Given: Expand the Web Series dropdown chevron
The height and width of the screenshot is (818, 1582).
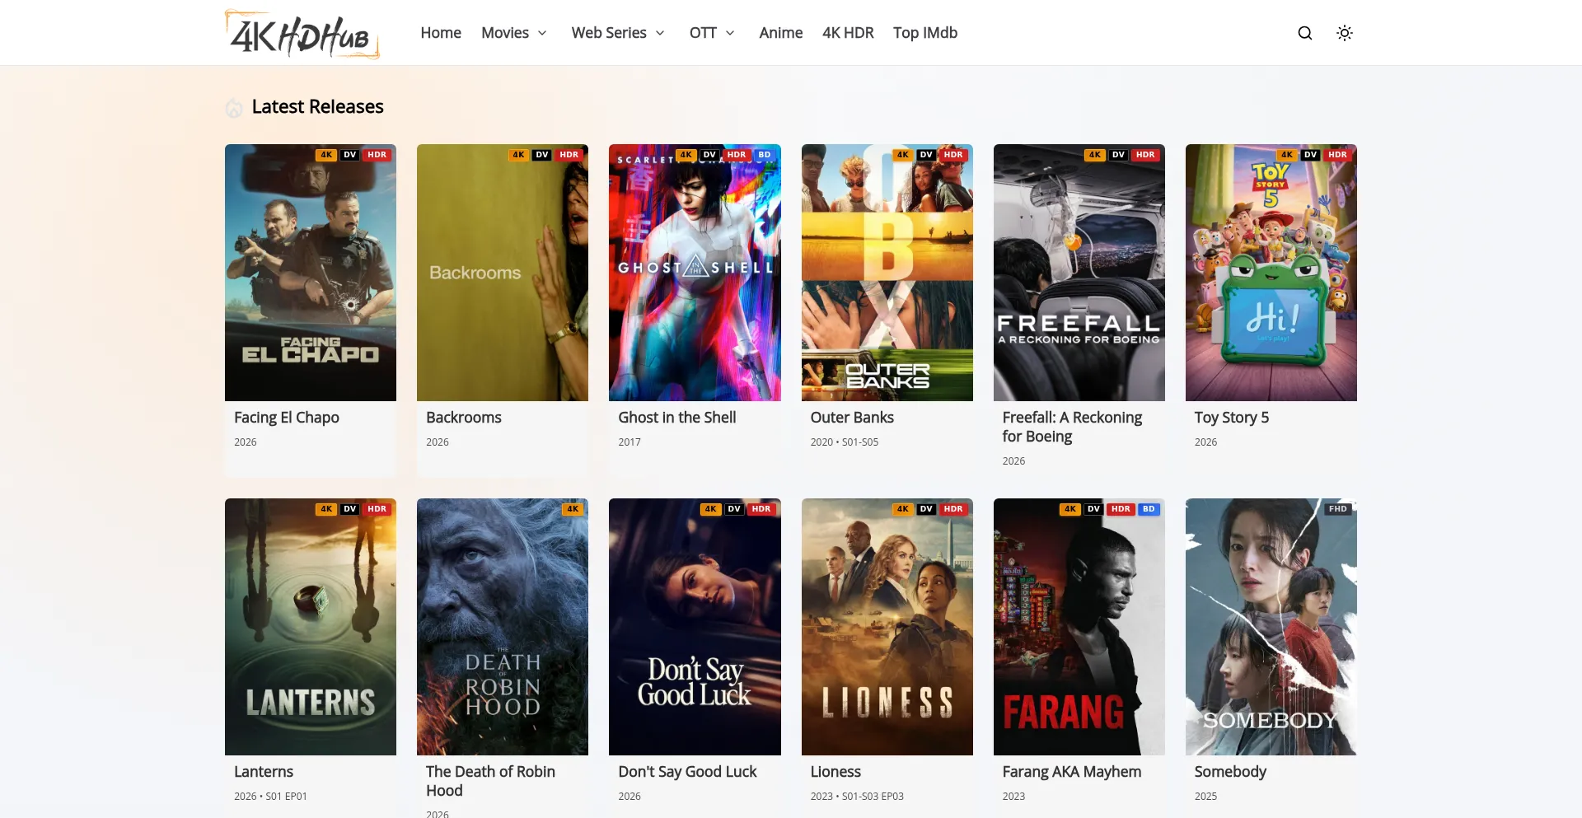Looking at the screenshot, I should point(660,33).
